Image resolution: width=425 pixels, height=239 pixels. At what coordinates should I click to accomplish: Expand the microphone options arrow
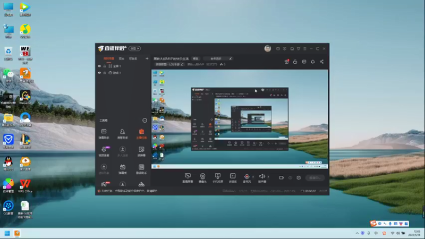coord(253,177)
